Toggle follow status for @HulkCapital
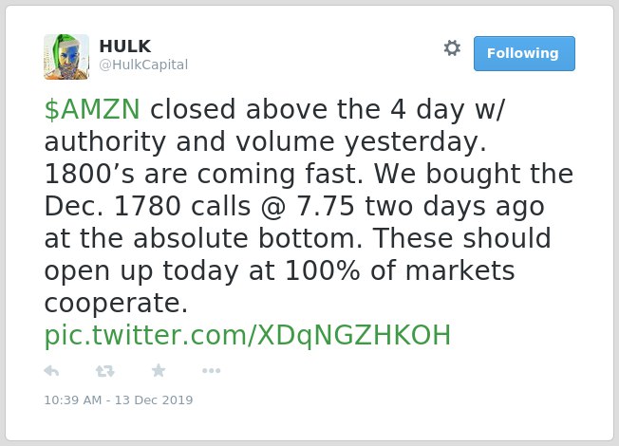Viewport: 619px width, 446px height. [524, 54]
